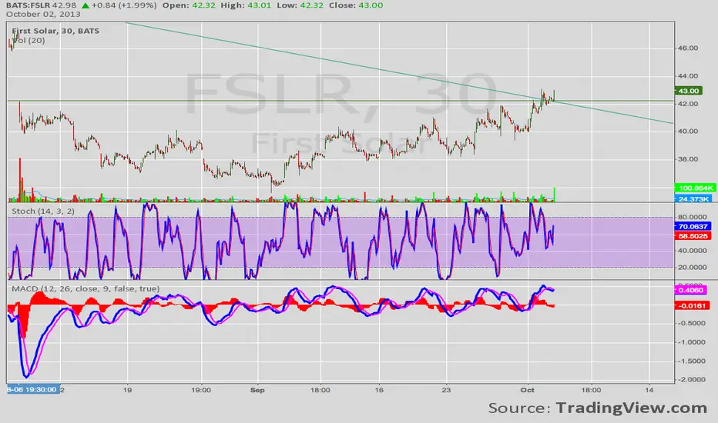Click the blue 70.0637 stochastic value tag
The width and height of the screenshot is (718, 423).
[693, 226]
